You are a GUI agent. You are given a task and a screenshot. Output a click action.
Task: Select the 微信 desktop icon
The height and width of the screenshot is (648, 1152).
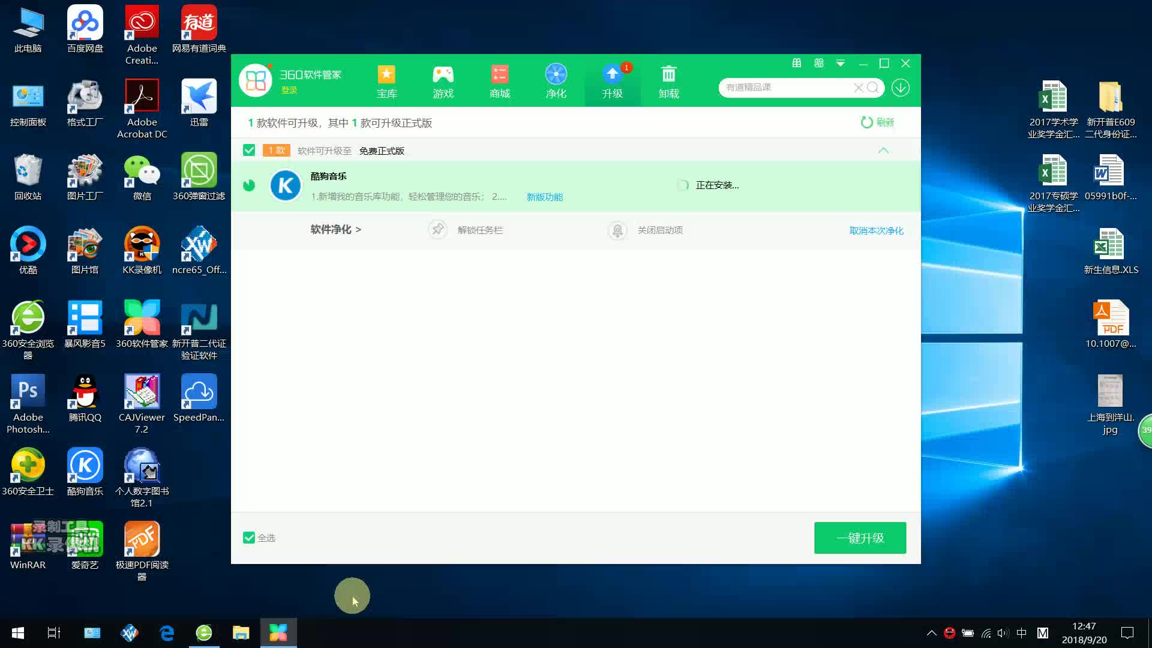(142, 176)
